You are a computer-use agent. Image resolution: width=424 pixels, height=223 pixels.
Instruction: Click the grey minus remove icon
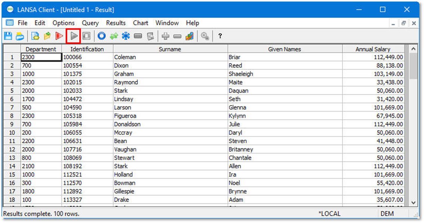pos(177,36)
